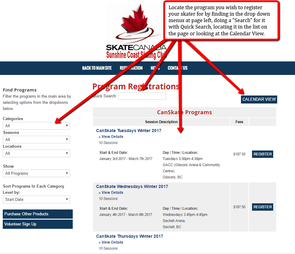This screenshot has width=295, height=254.
Task: Register for CanSkate Wednesdays Winter 2017
Action: coord(263,207)
